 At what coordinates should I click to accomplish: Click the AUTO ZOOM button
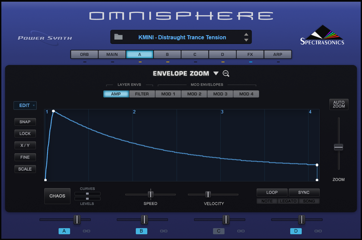339,104
